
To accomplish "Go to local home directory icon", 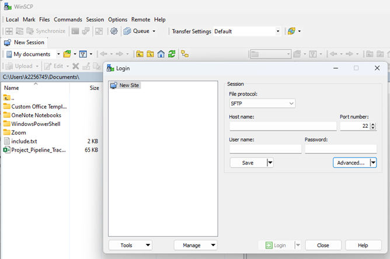I will [x=161, y=54].
